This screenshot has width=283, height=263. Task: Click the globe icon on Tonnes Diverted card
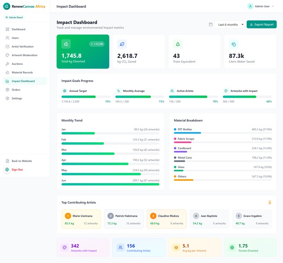coord(232,247)
